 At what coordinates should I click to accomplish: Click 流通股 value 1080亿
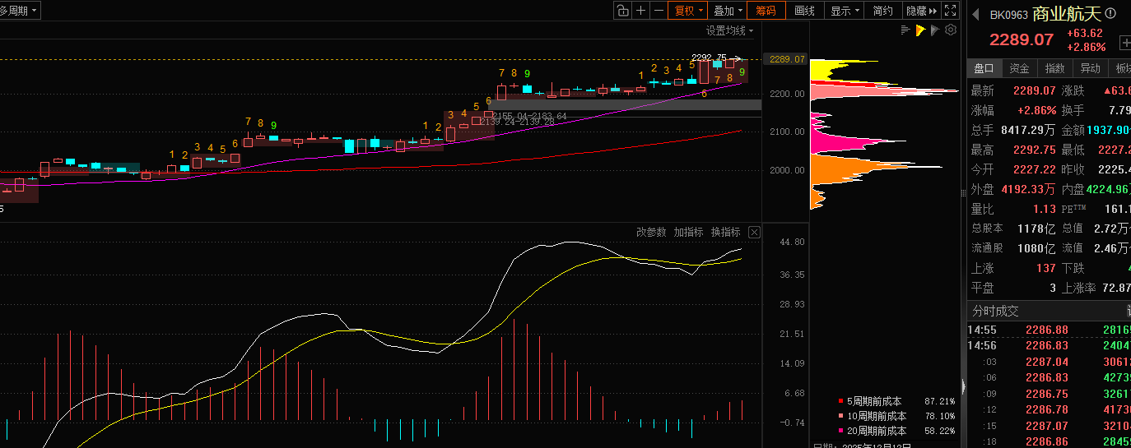point(1035,248)
